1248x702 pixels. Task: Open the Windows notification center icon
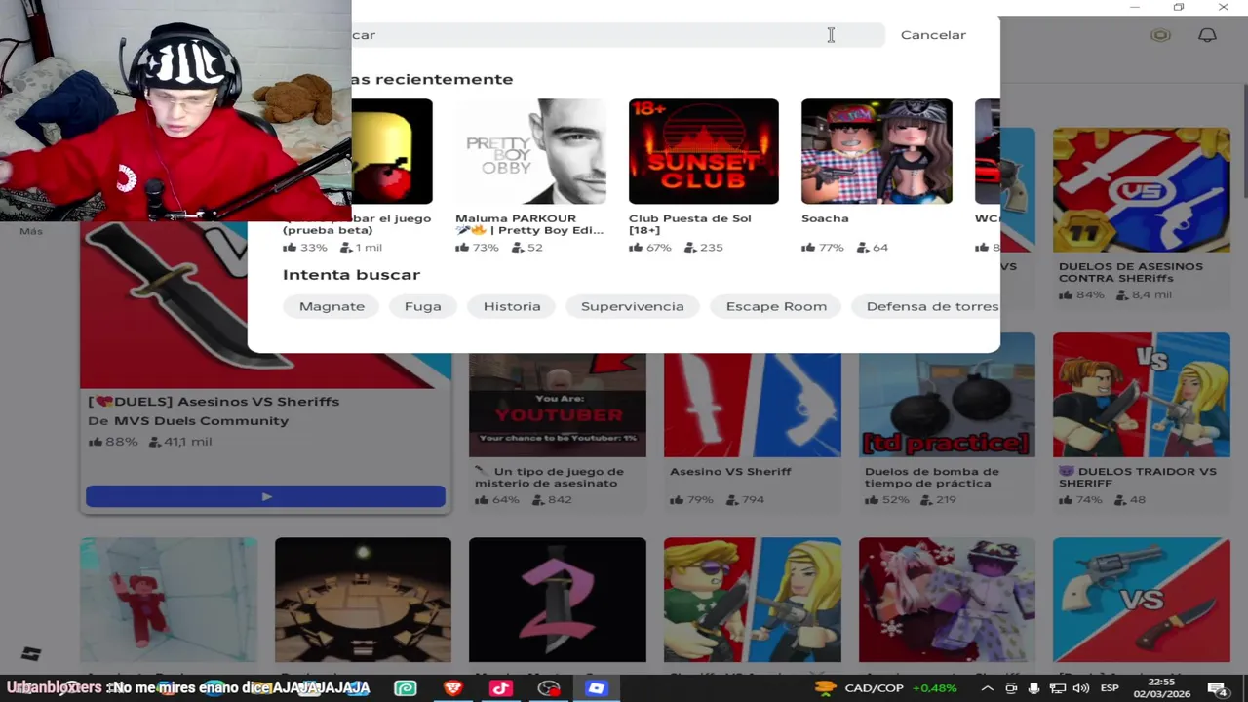tap(1218, 688)
